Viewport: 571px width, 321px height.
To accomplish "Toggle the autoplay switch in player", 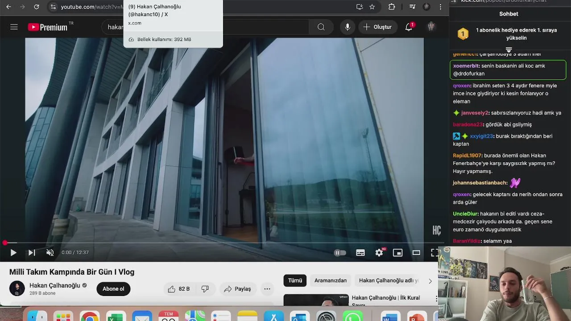I will click(340, 253).
